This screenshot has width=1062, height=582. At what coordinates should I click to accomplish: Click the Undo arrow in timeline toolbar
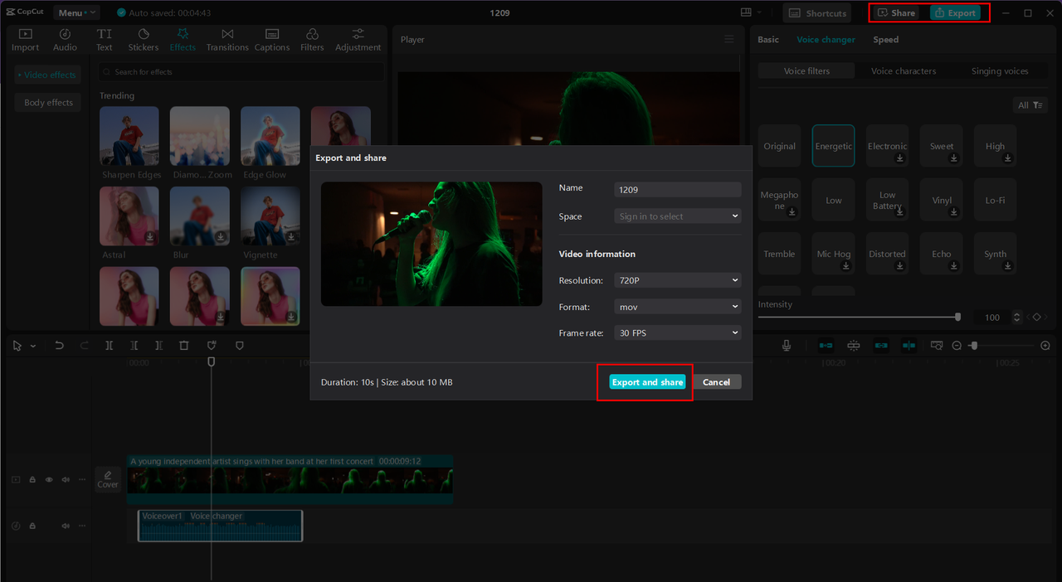tap(59, 346)
